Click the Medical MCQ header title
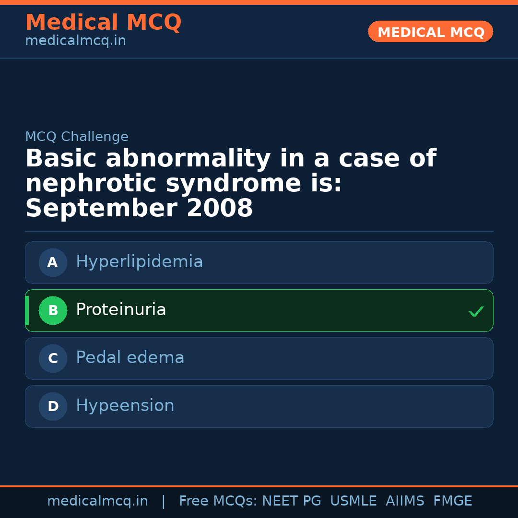Image resolution: width=518 pixels, height=518 pixels. (x=103, y=23)
